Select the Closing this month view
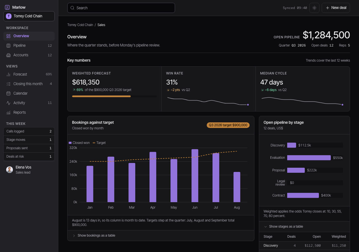The image size is (359, 252). pyautogui.click(x=29, y=84)
